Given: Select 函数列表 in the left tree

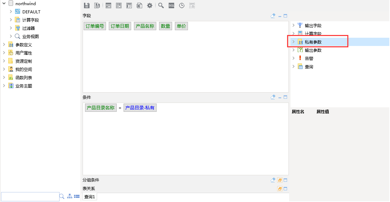Looking at the screenshot, I should tap(24, 78).
